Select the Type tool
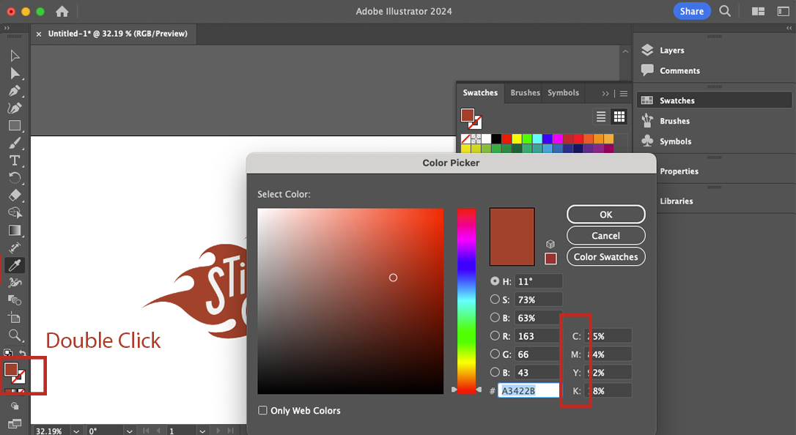 click(15, 160)
